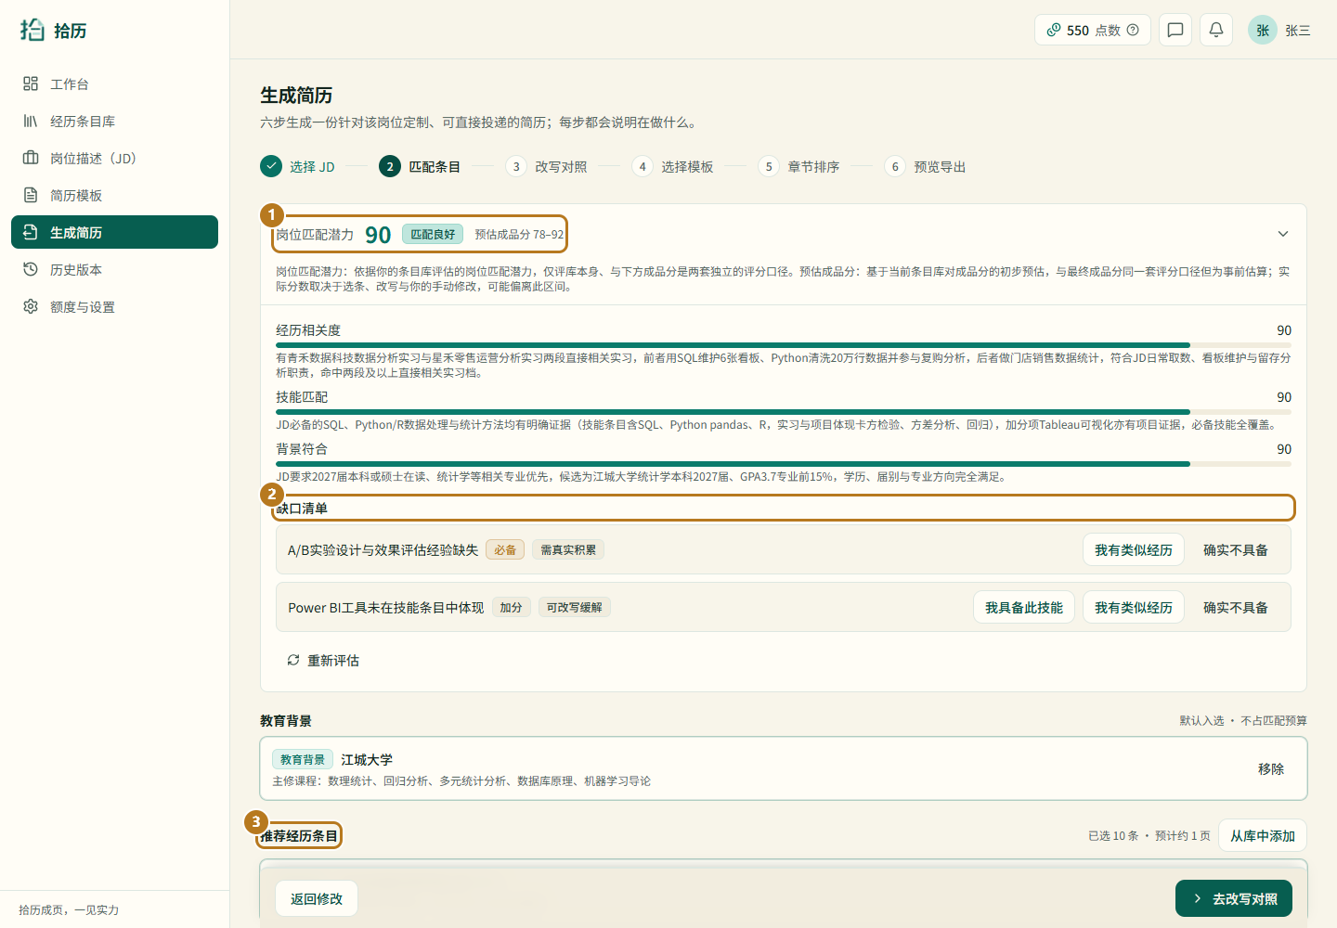Choose 我具备此技能 for Power BI
The height and width of the screenshot is (928, 1337).
tap(1024, 607)
